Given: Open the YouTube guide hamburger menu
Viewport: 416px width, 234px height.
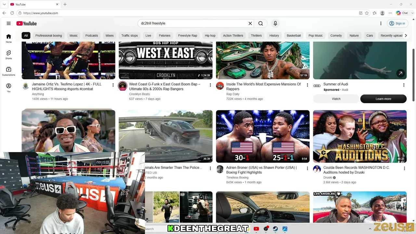Looking at the screenshot, I should coord(9,23).
